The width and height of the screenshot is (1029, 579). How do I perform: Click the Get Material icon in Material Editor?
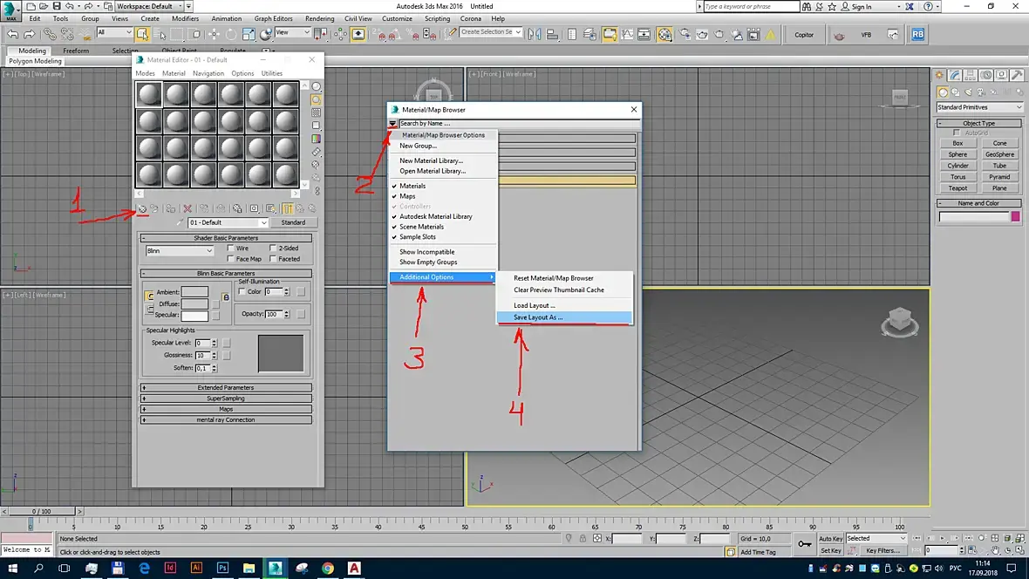pyautogui.click(x=142, y=209)
